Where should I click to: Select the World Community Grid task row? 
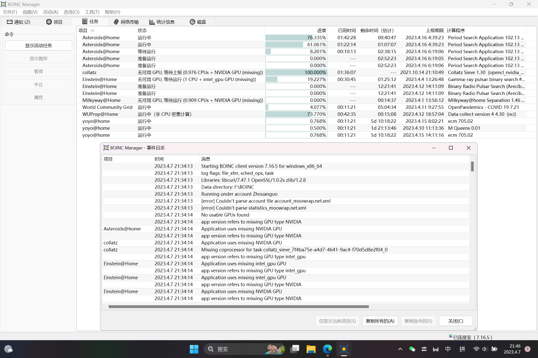click(301, 107)
